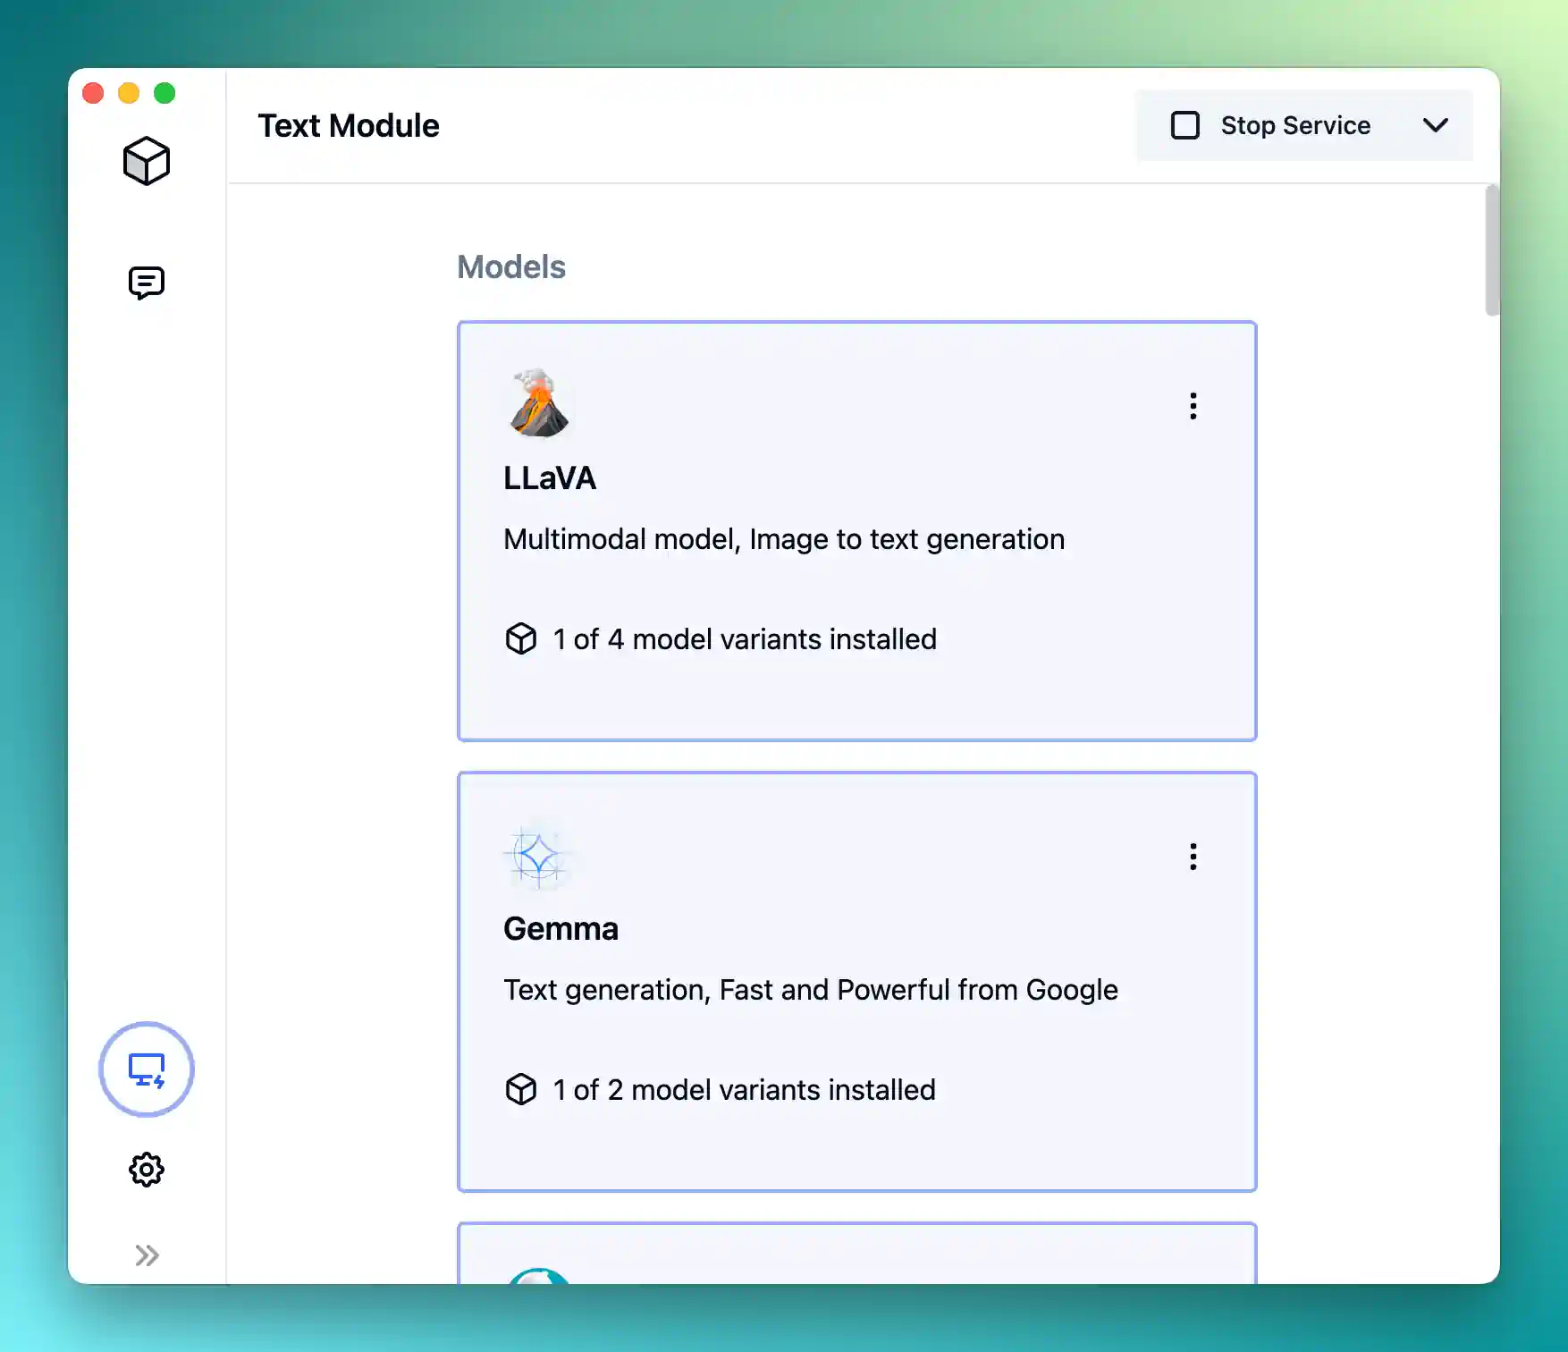
Task: Click the cube icon next to Gemma variants count
Action: (519, 1090)
